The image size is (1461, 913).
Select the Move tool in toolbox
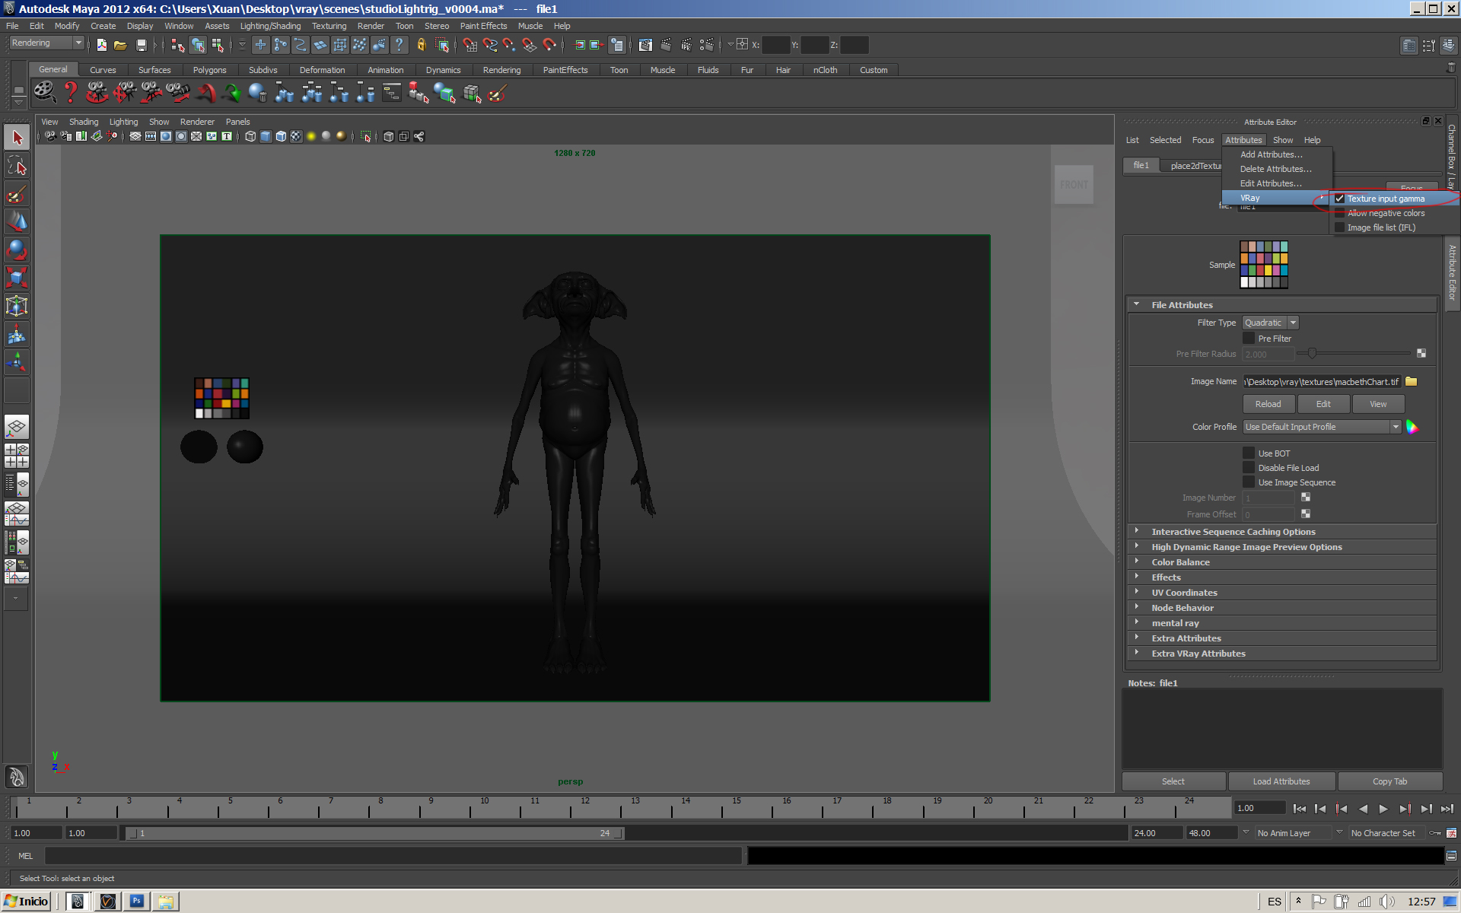click(x=17, y=221)
